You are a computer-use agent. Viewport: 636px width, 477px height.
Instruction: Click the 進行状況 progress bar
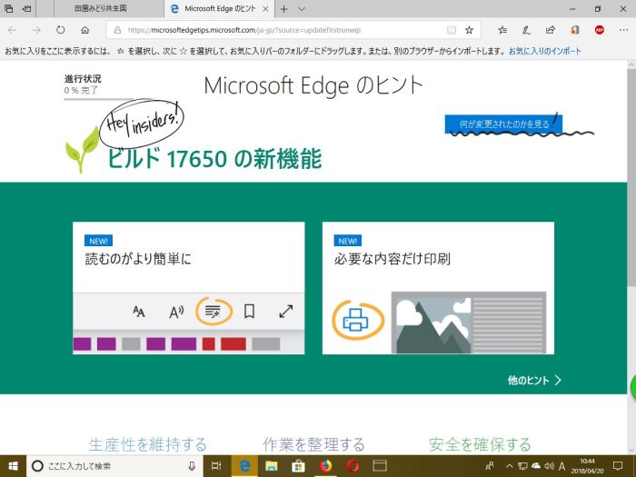94,97
